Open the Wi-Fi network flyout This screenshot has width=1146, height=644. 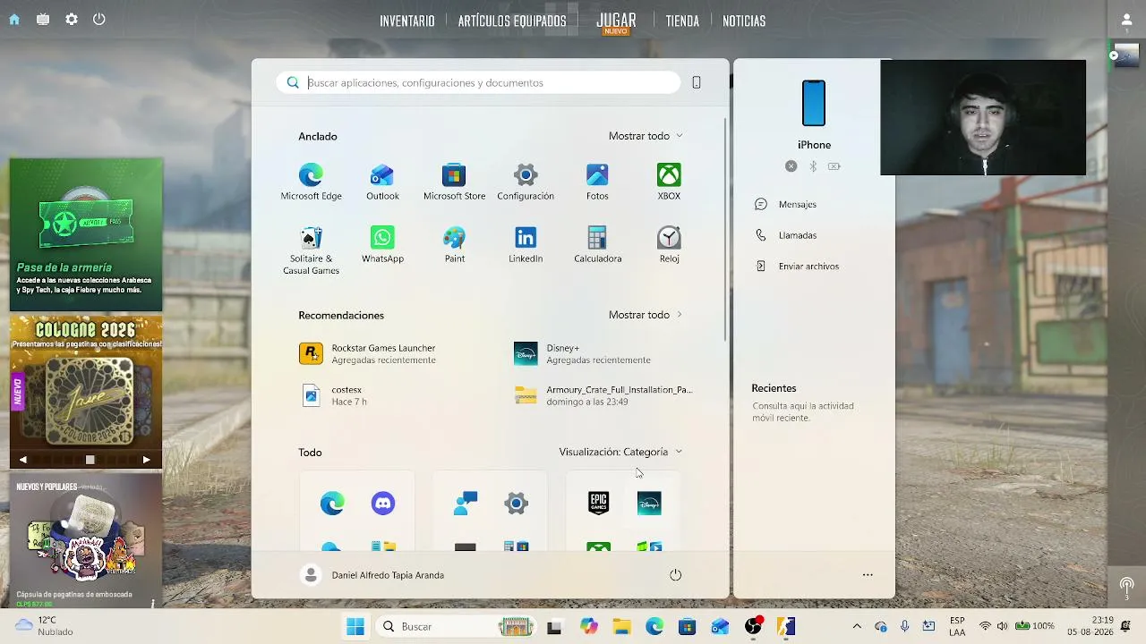[x=985, y=626]
